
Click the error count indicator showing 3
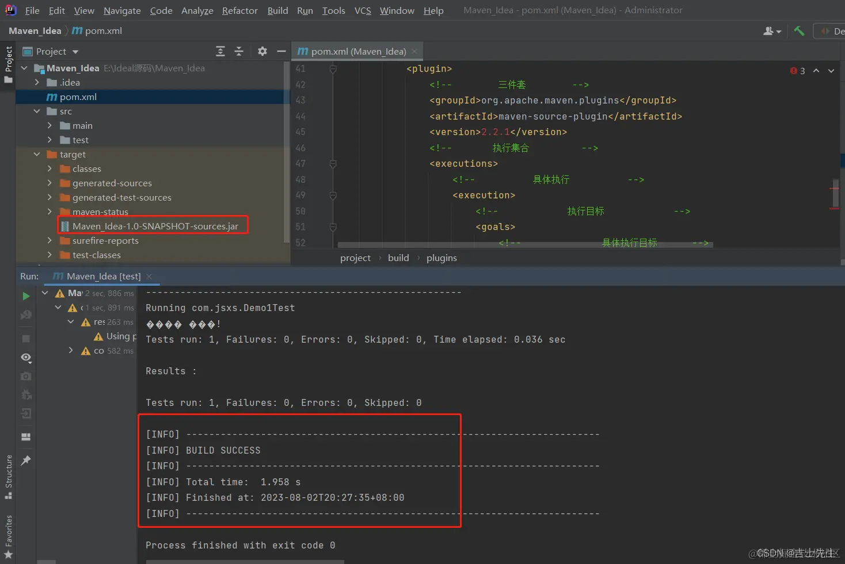point(798,71)
